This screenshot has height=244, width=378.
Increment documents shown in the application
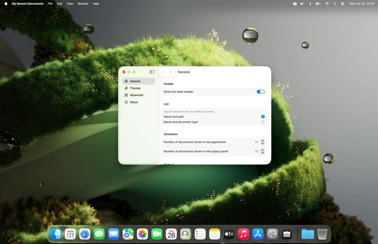click(x=262, y=141)
